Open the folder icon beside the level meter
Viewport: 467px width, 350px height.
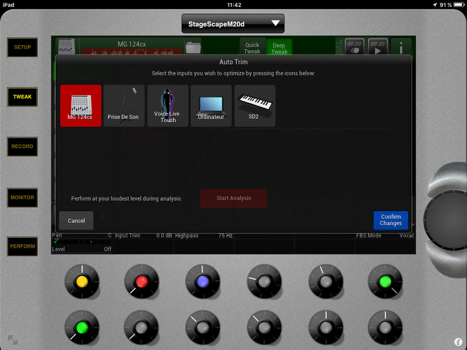pyautogui.click(x=193, y=48)
